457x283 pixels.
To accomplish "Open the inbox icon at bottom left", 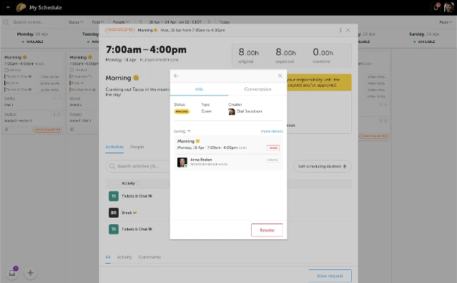I will click(12, 273).
